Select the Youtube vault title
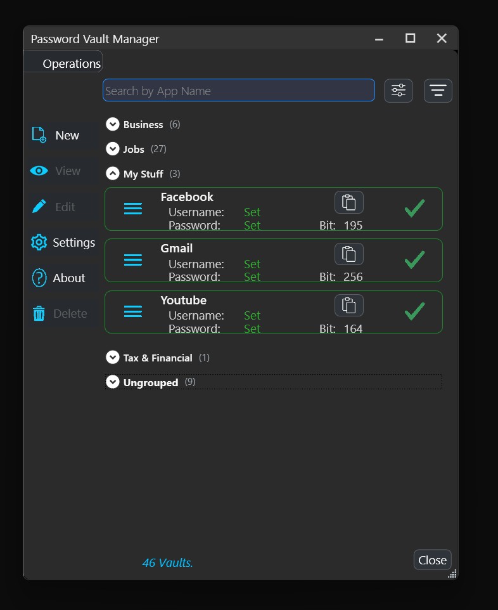 [184, 301]
